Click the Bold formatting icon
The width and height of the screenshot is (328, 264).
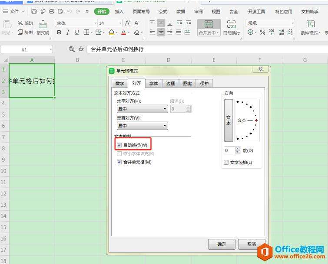point(59,32)
